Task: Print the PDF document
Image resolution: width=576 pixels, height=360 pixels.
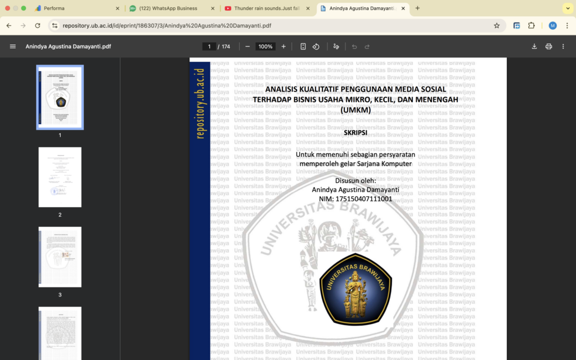Action: [548, 47]
